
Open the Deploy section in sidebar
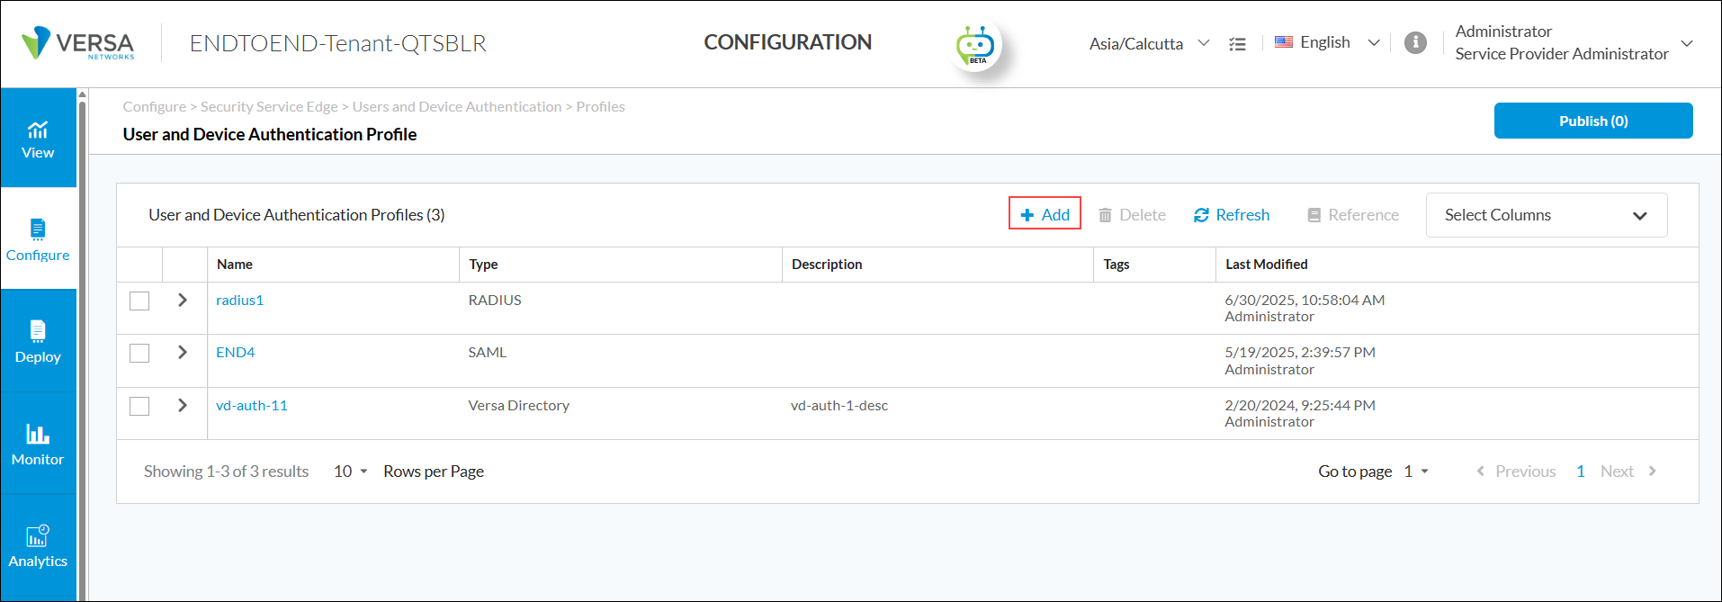click(x=38, y=341)
